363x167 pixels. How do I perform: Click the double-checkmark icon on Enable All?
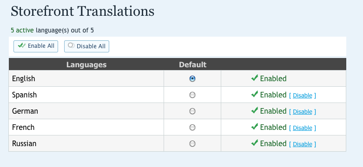pyautogui.click(x=22, y=45)
